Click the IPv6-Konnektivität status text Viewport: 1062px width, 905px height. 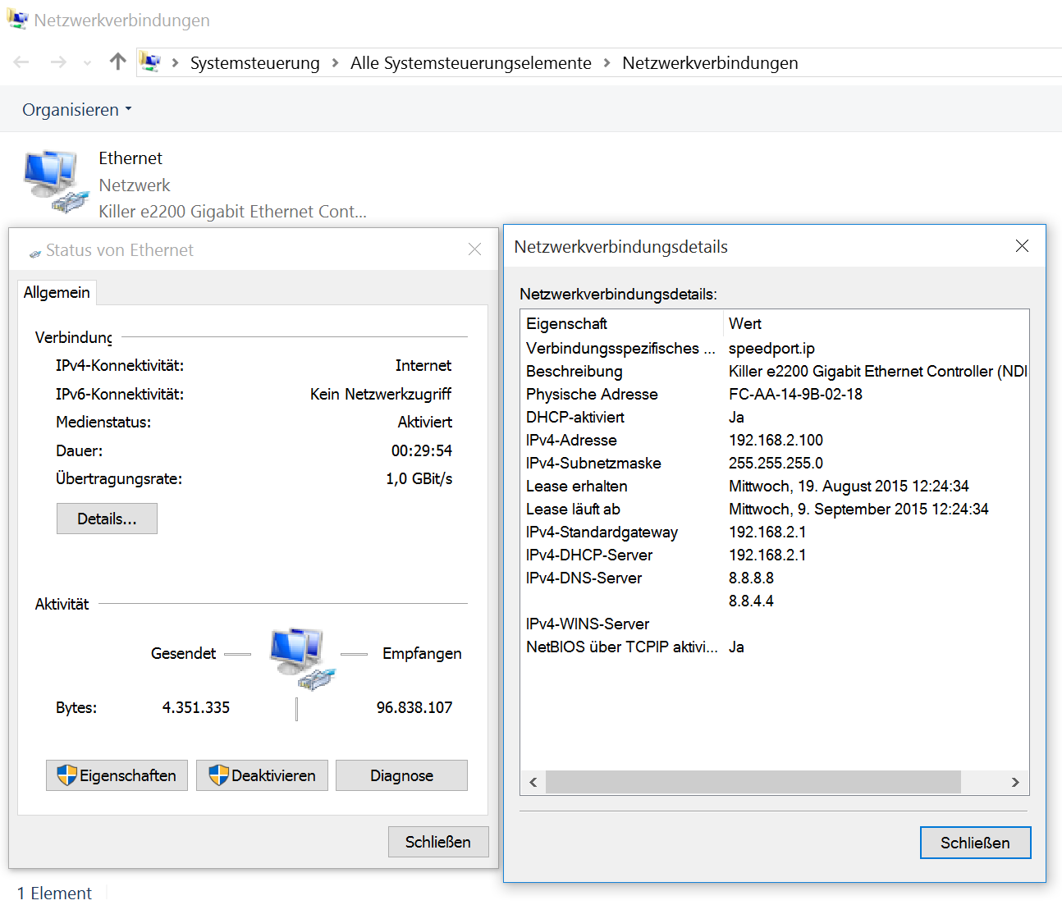point(381,394)
